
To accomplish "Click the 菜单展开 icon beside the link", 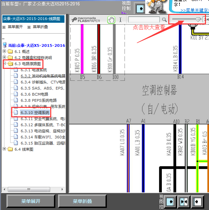I will [x=4, y=27].
